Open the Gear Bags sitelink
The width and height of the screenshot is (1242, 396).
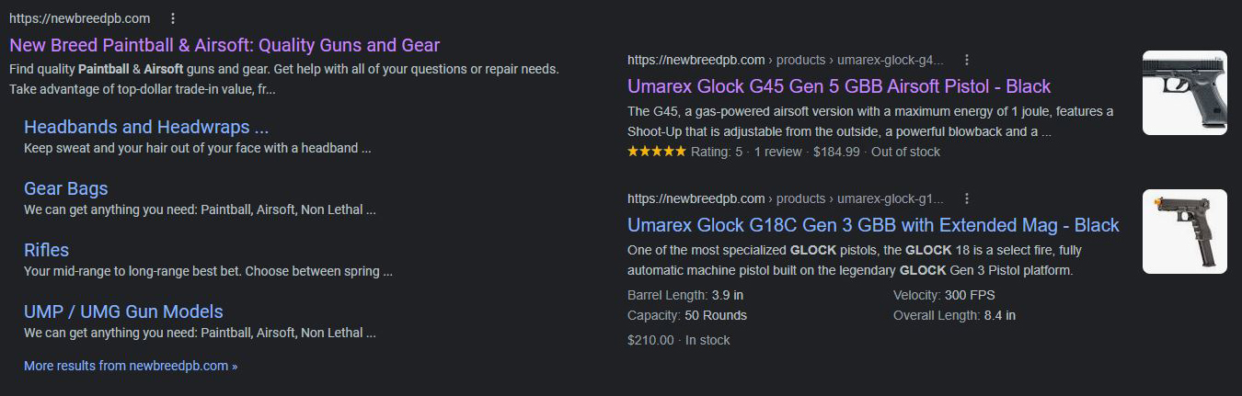click(x=65, y=188)
